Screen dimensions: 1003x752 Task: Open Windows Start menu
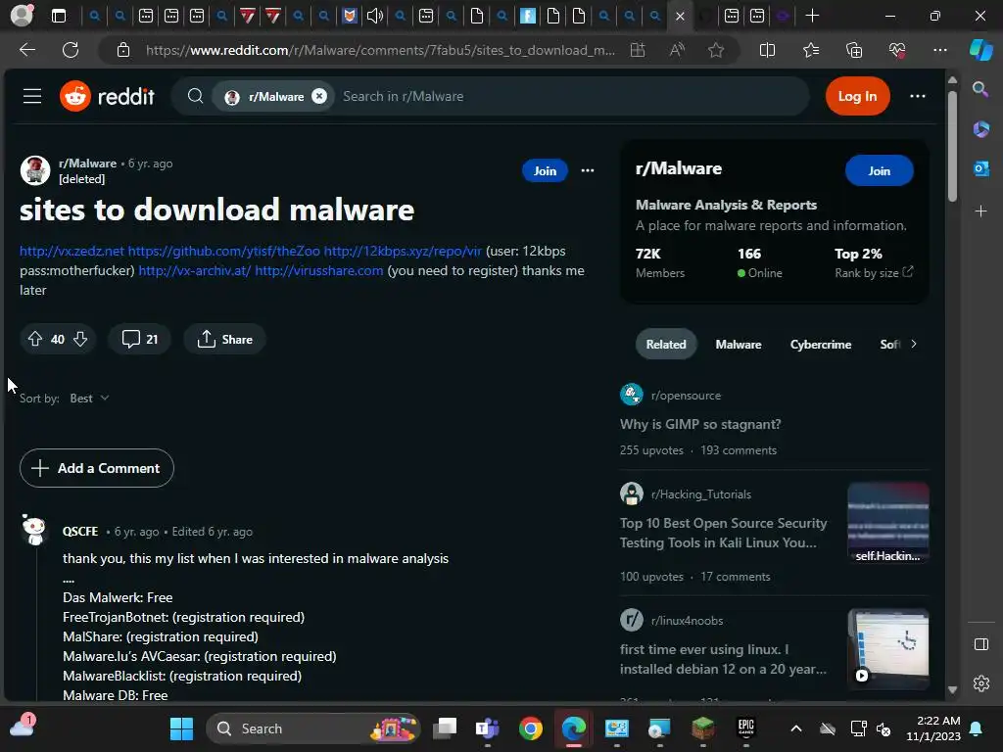click(181, 728)
